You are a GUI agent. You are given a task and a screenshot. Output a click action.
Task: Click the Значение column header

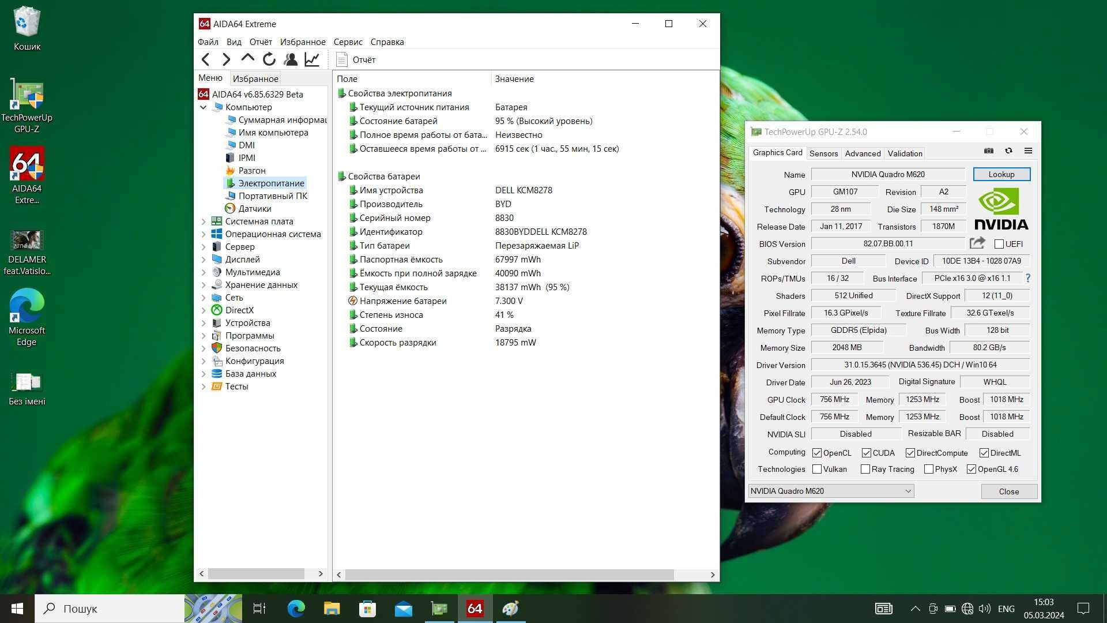tap(514, 79)
